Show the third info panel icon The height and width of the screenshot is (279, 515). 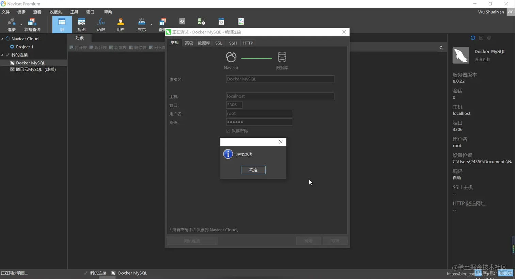(x=489, y=38)
